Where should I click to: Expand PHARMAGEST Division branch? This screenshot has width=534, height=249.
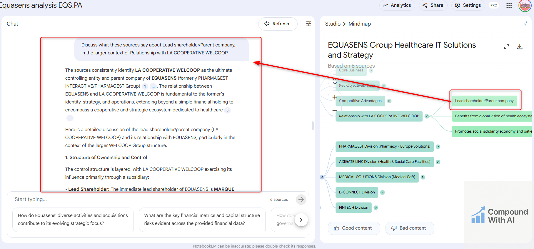click(438, 147)
